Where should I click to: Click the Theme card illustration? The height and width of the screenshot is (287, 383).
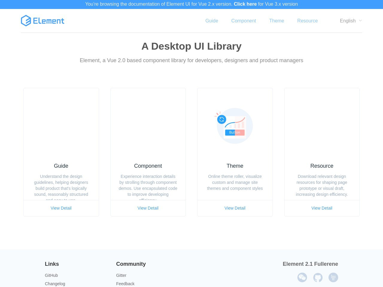234,126
